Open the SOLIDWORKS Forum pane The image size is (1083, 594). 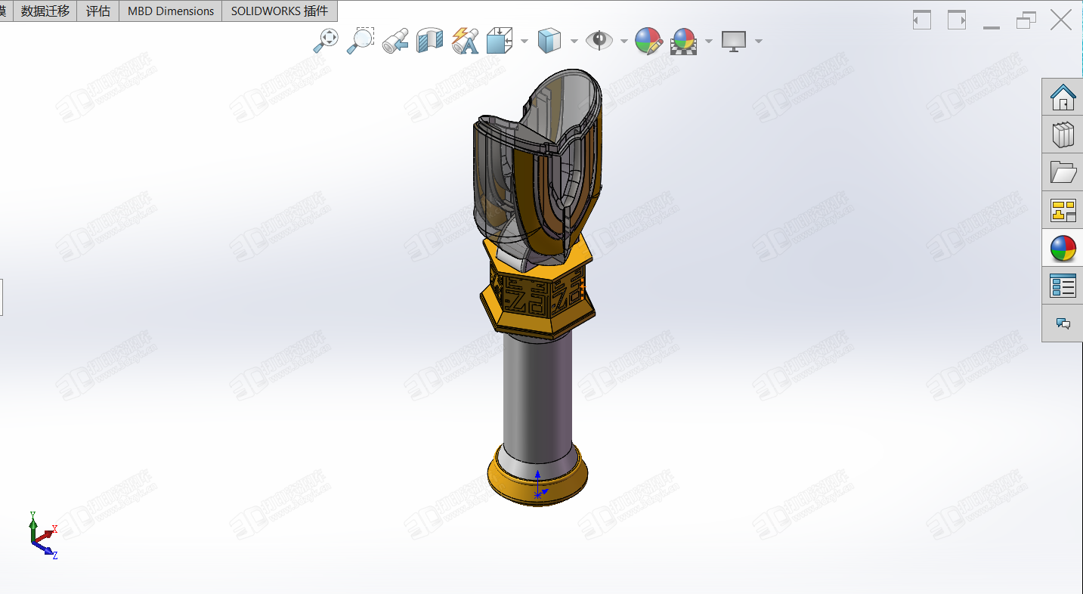tap(1063, 323)
